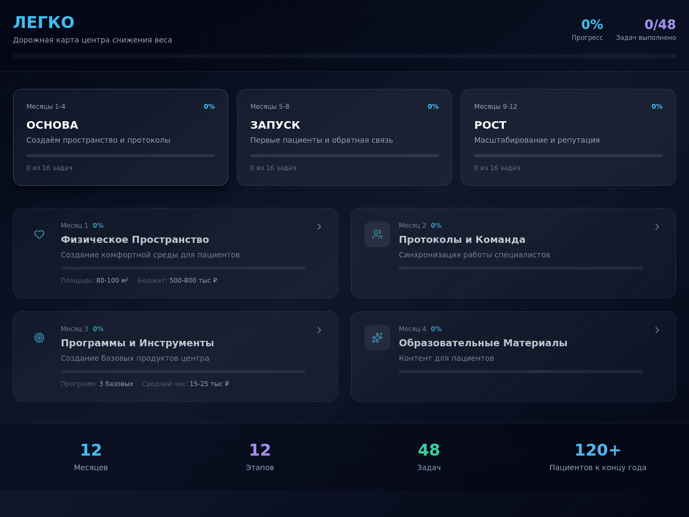Click the Месяц 3 progress bar
This screenshot has width=689, height=517.
(183, 372)
